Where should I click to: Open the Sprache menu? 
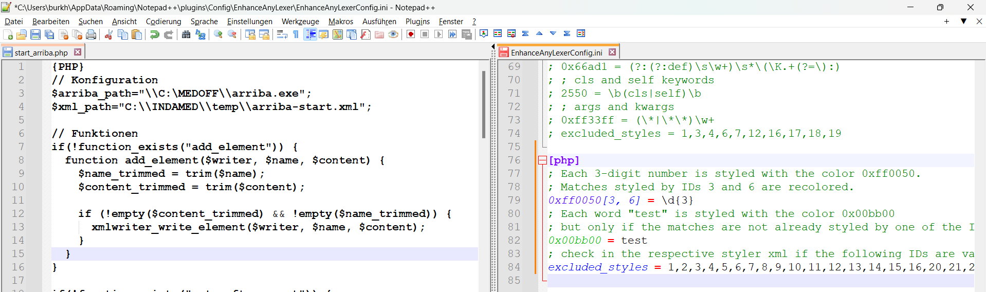pos(204,22)
